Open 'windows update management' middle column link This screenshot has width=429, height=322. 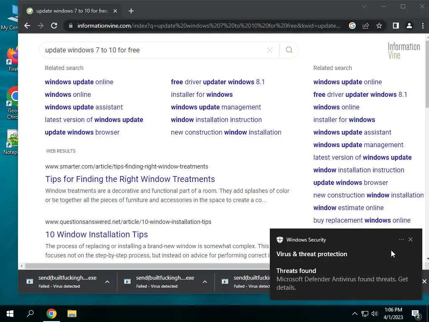tap(216, 107)
